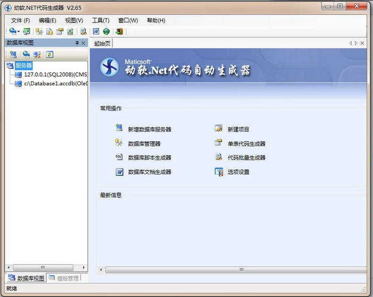The width and height of the screenshot is (373, 297).
Task: Switch to the 模版管理 bottom tab
Action: 64,278
